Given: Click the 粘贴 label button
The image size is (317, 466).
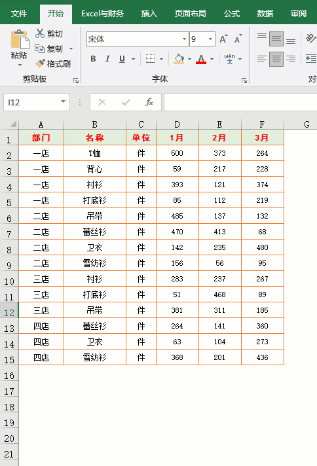Looking at the screenshot, I should click(x=19, y=55).
